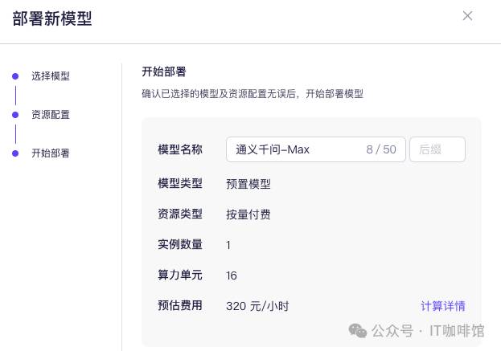Click the WeChat logo watermark icon

pyautogui.click(x=358, y=331)
